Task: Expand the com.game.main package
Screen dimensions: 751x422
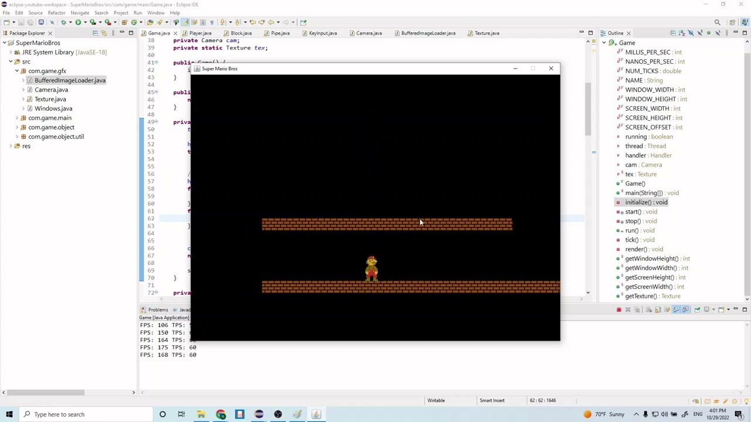Action: [16, 118]
